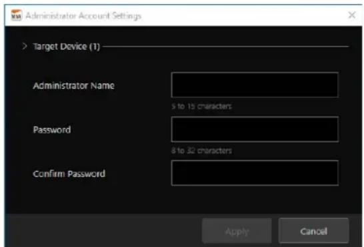Expand the Target Device (1) section

click(25, 46)
